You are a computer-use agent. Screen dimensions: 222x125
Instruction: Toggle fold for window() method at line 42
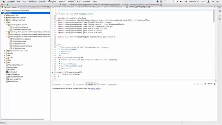point(57,72)
